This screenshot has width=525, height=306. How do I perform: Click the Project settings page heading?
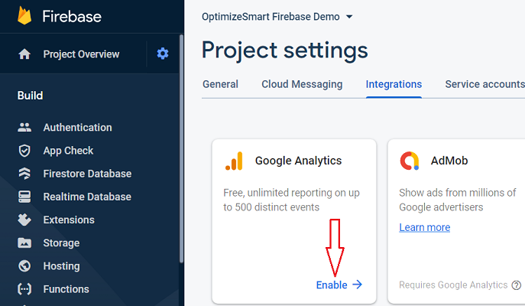(284, 50)
